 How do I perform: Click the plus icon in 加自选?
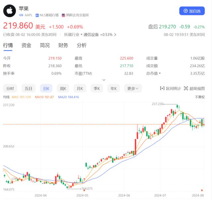pyautogui.click(x=185, y=11)
